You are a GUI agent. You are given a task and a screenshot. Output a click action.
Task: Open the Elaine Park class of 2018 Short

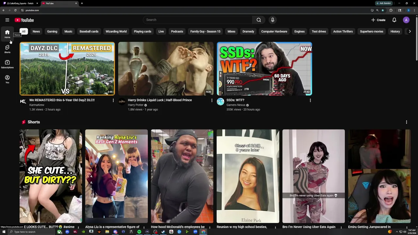click(248, 176)
